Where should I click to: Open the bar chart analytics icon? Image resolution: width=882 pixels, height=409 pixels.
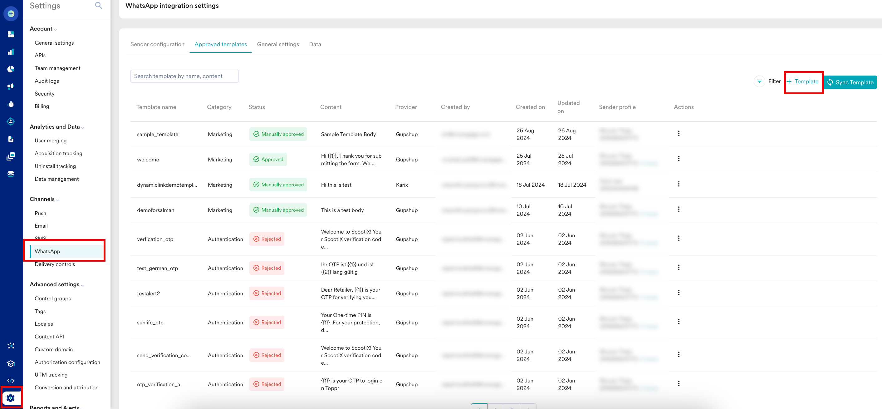tap(11, 52)
